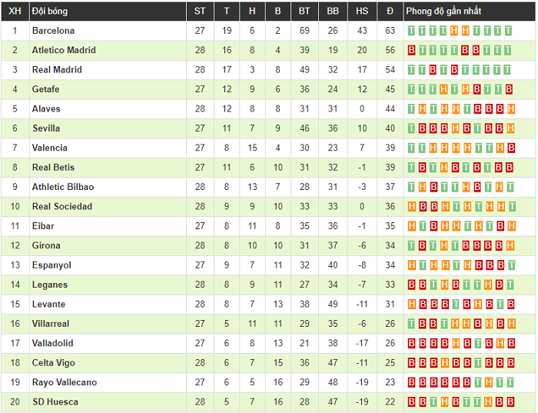This screenshot has width=538, height=413.
Task: Click SD Huesca's first red B badge
Action: click(x=411, y=402)
